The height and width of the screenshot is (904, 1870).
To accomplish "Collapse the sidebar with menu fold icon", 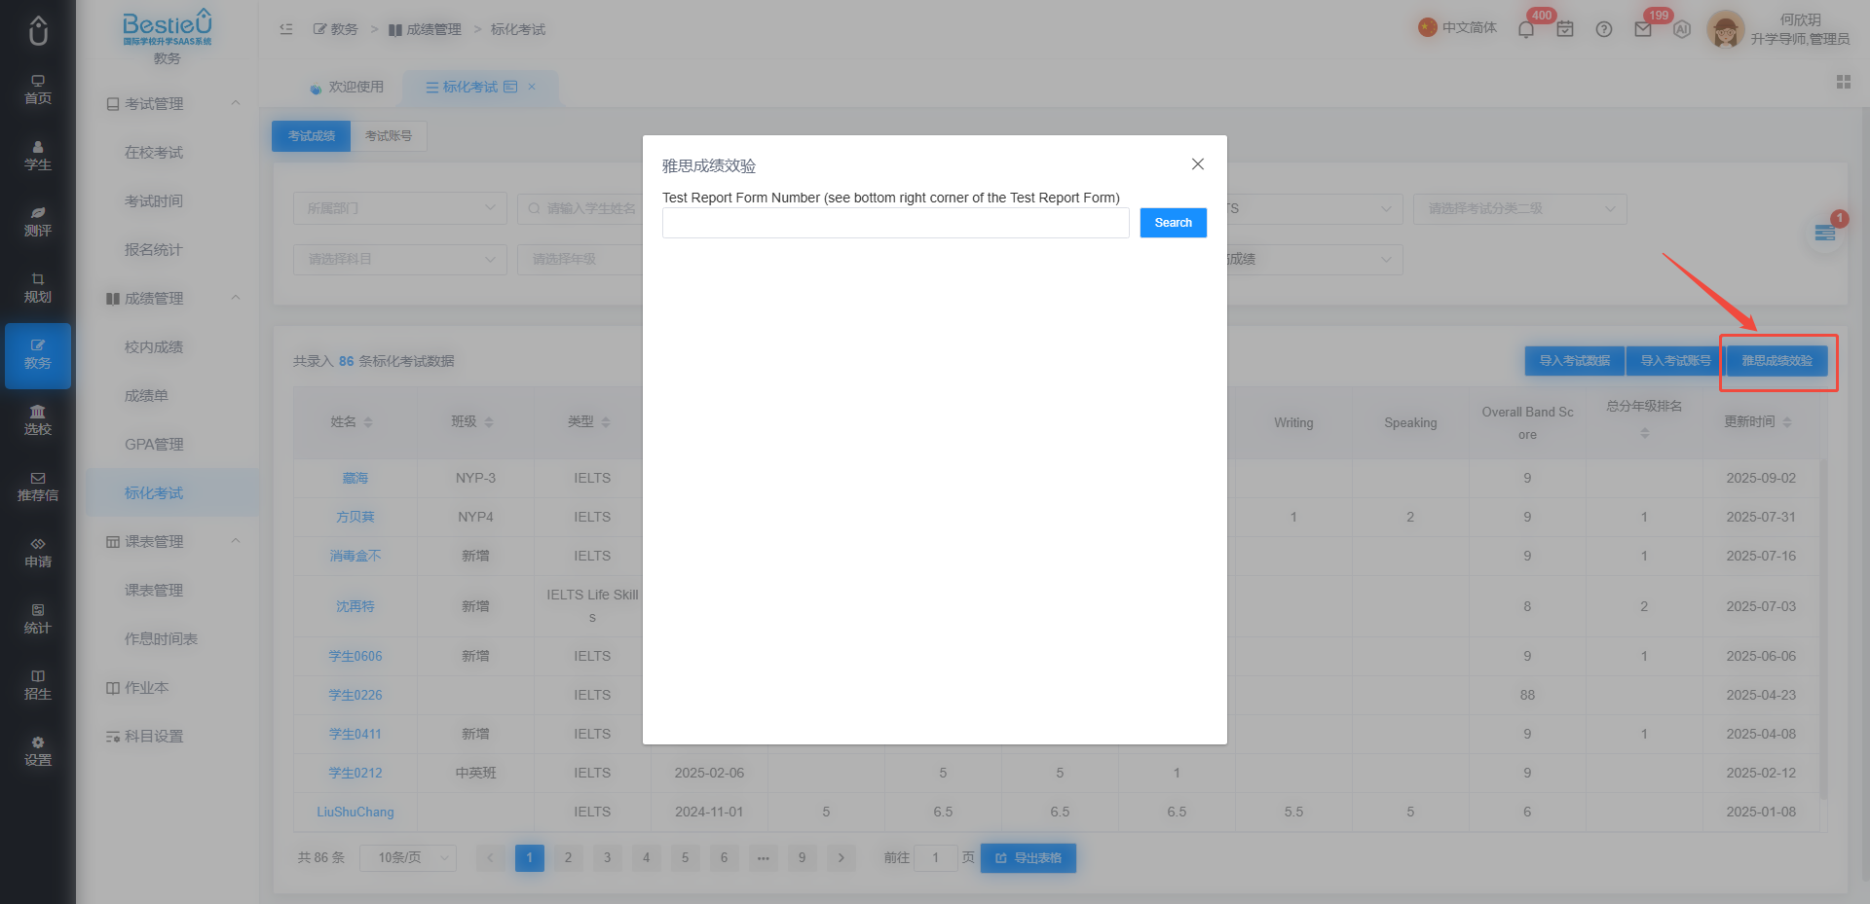I will (286, 29).
